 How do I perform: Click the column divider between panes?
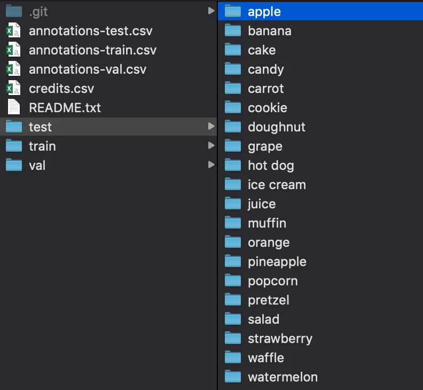217,195
